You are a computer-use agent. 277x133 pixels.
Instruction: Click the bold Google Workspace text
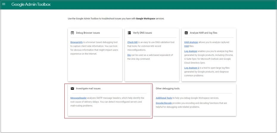(x=146, y=18)
